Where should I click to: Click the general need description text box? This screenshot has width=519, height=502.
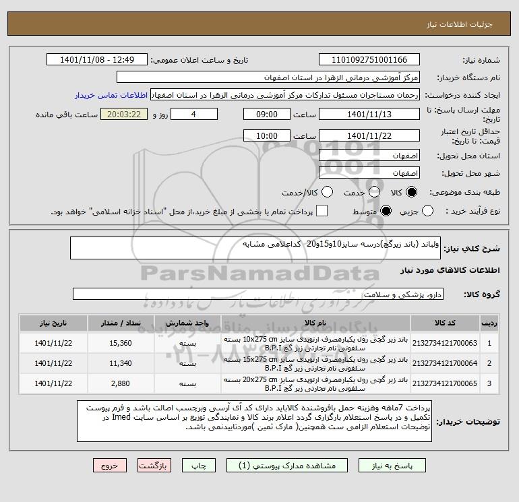click(255, 248)
